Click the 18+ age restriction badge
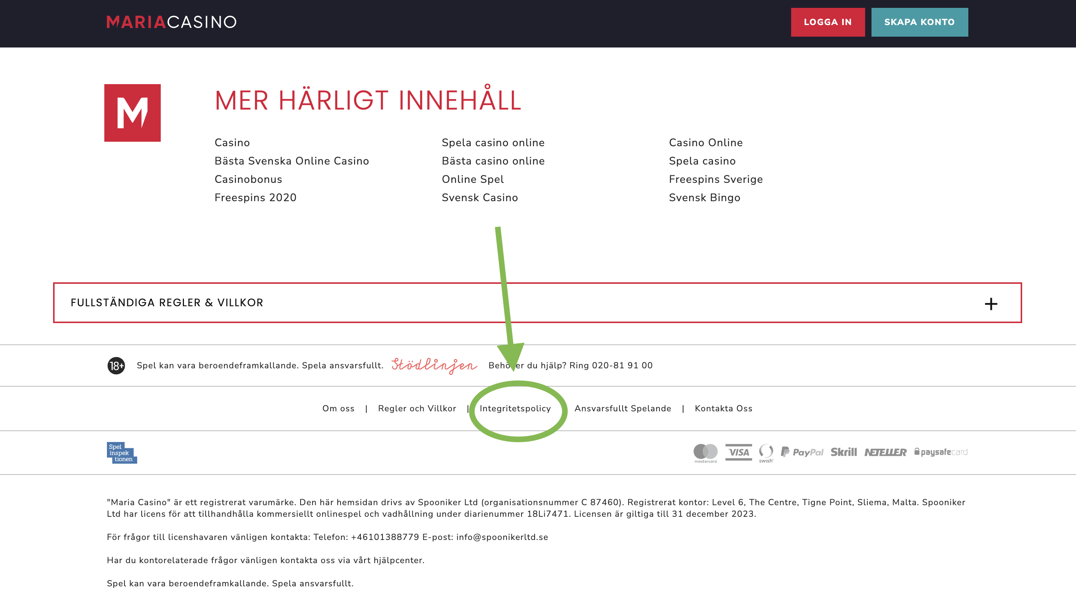Screen dimensions: 1076x611 click(x=116, y=365)
